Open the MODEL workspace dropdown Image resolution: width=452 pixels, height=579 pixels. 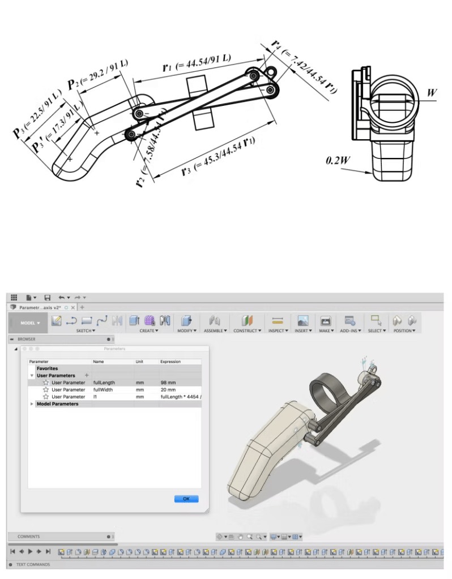(31, 323)
